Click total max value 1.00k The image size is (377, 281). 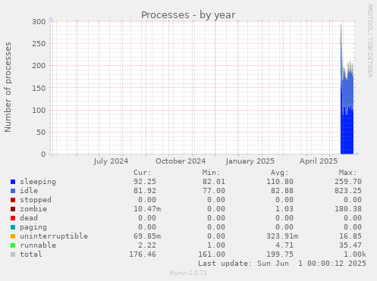point(355,254)
